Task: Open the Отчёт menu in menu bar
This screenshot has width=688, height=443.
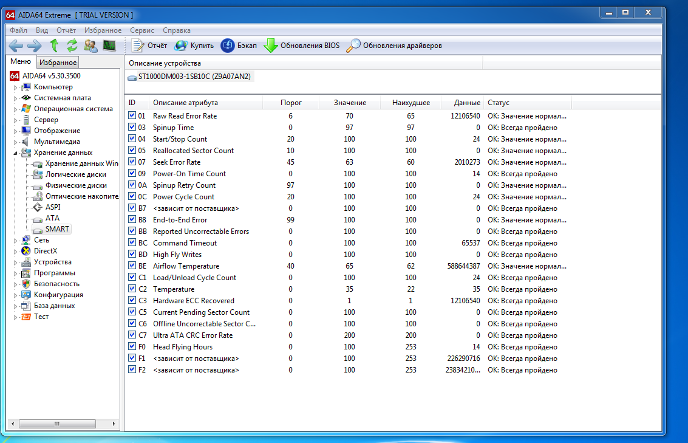Action: 66,30
